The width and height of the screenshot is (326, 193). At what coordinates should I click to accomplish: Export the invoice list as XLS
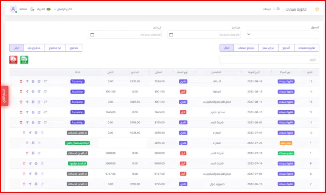coord(24,60)
